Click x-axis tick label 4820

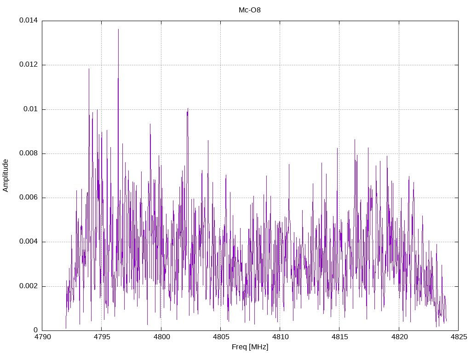[x=399, y=337]
